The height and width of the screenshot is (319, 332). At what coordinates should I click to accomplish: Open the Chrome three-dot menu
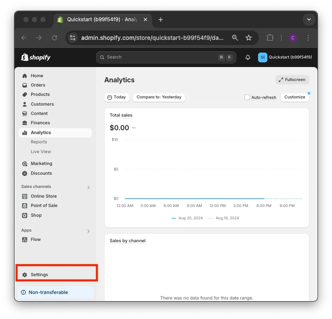click(x=308, y=38)
